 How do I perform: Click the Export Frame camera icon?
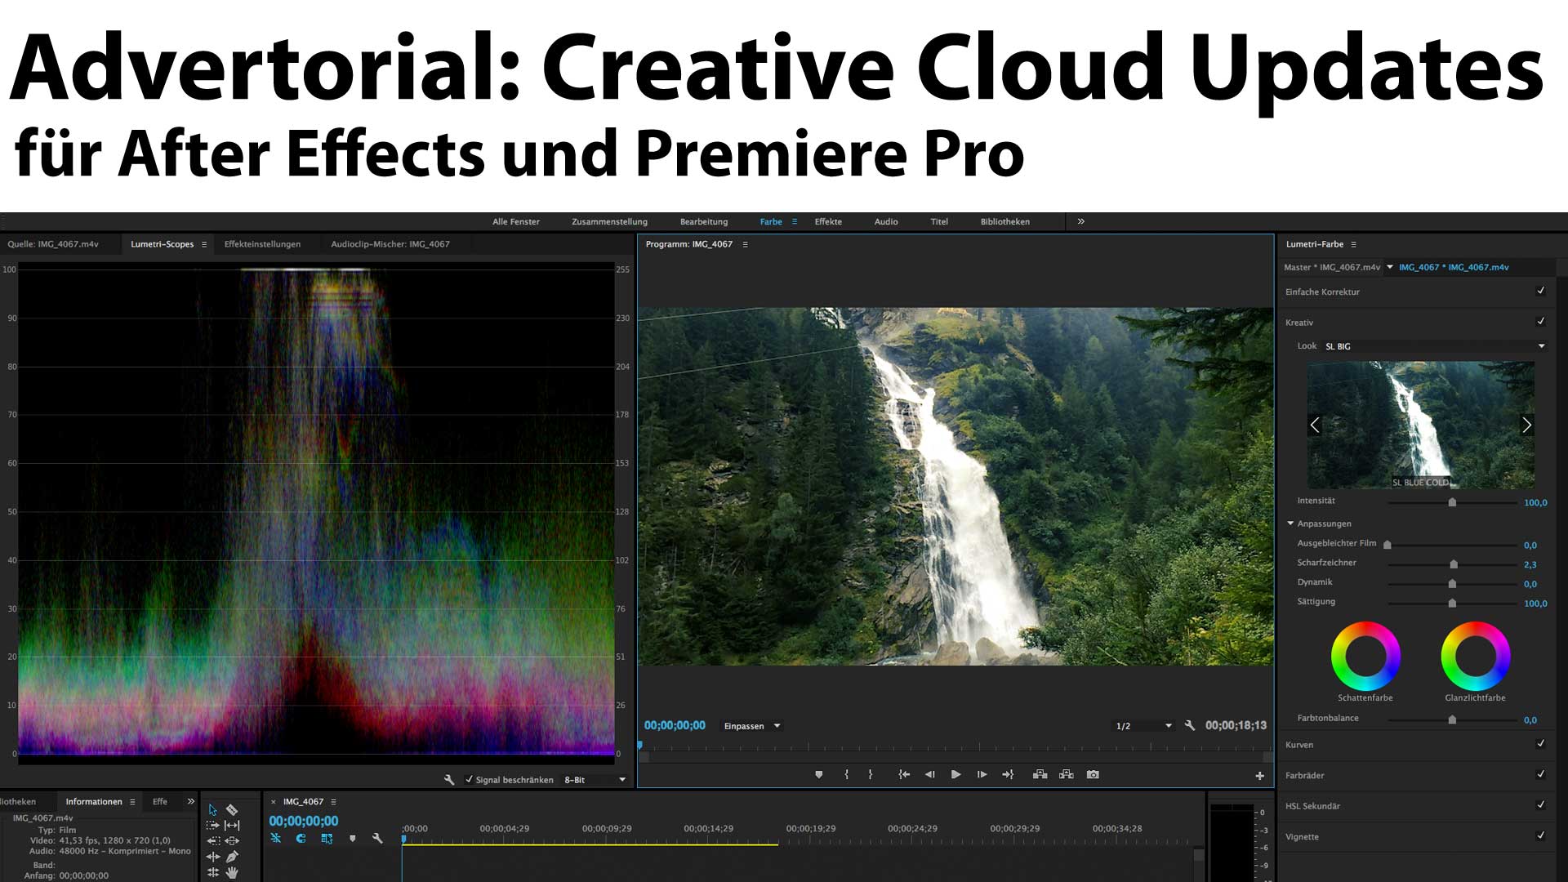coord(1093,774)
